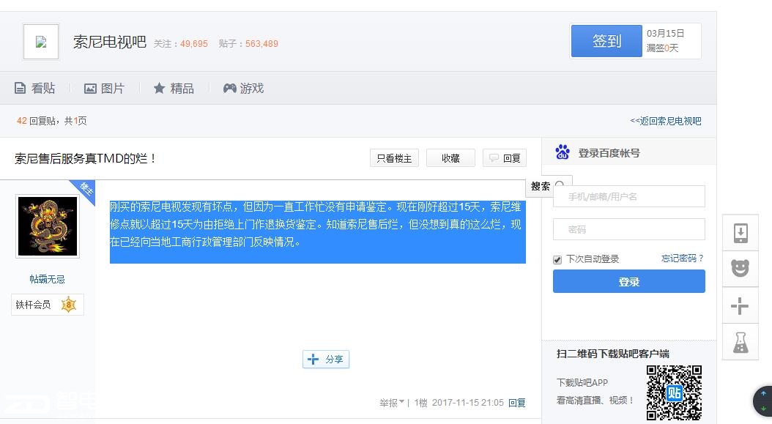Image resolution: width=772 pixels, height=424 pixels.
Task: Click the 关注：49,695 follower count
Action: [181, 44]
